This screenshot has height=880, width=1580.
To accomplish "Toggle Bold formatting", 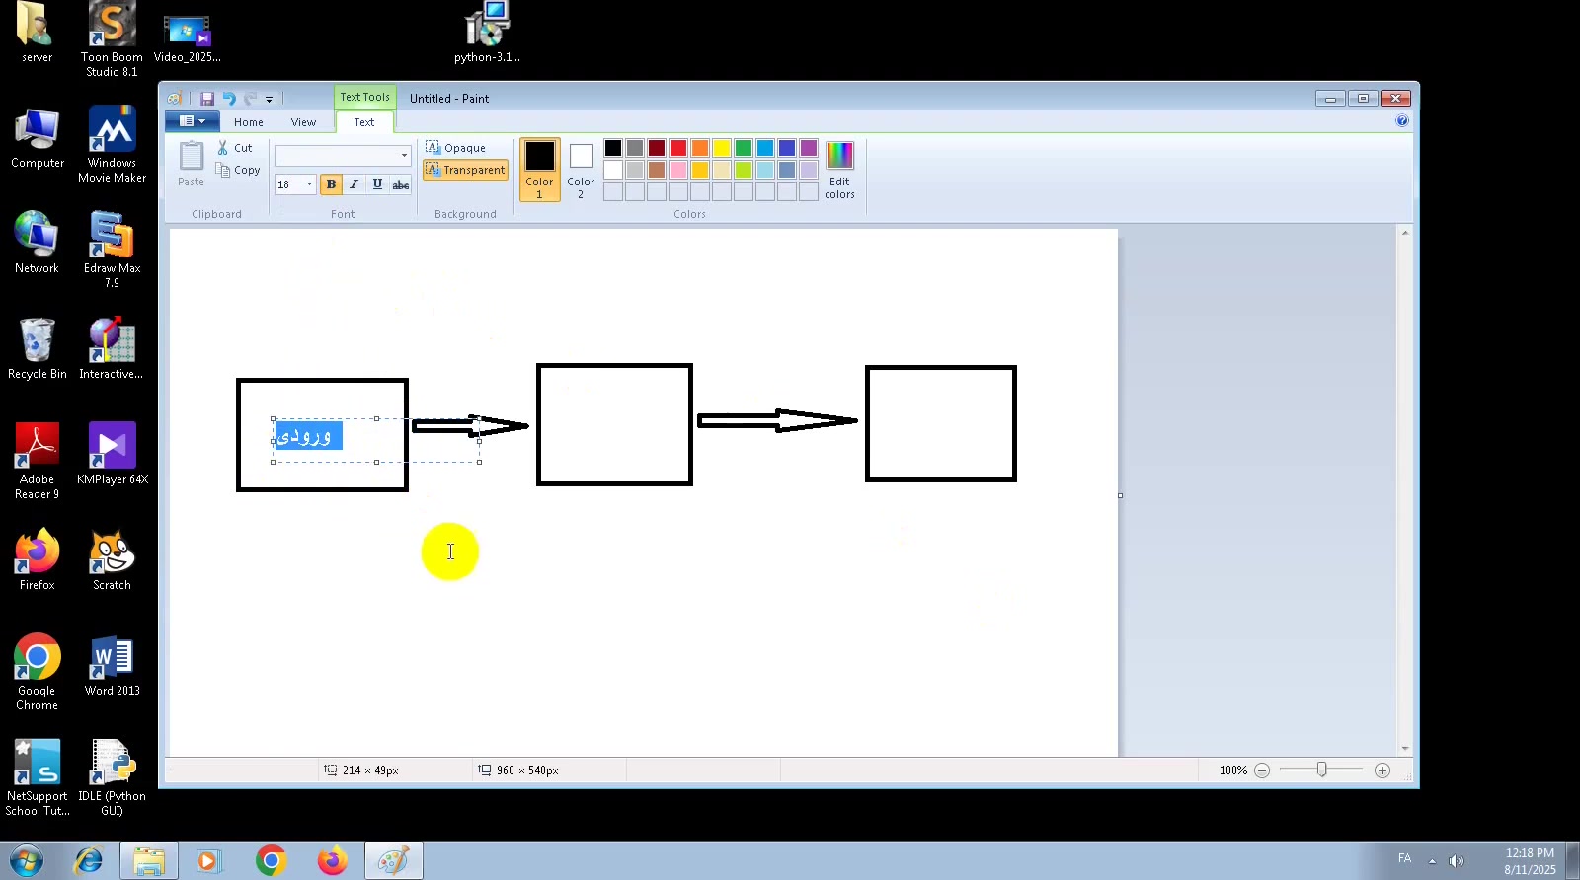I will pyautogui.click(x=331, y=184).
